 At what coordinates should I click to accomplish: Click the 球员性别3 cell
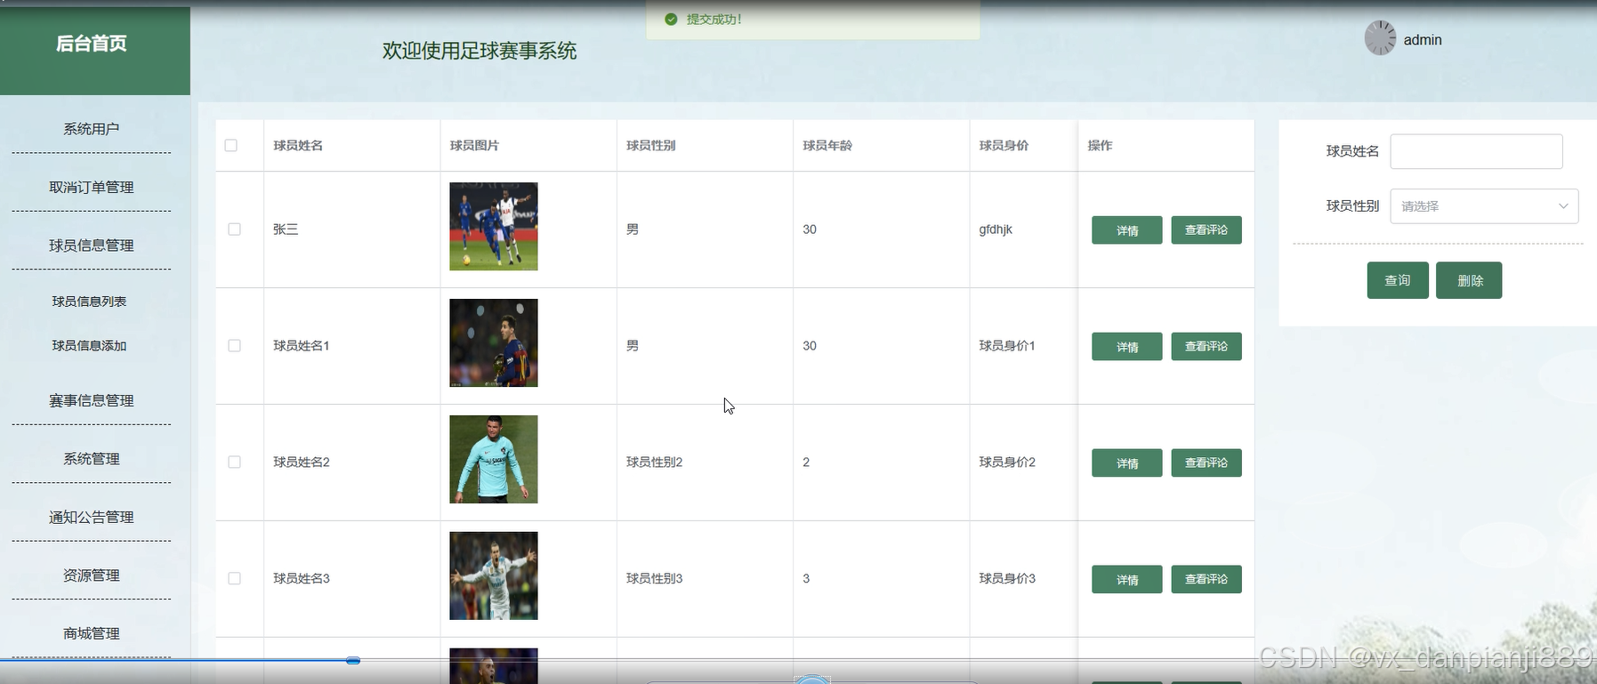tap(654, 579)
